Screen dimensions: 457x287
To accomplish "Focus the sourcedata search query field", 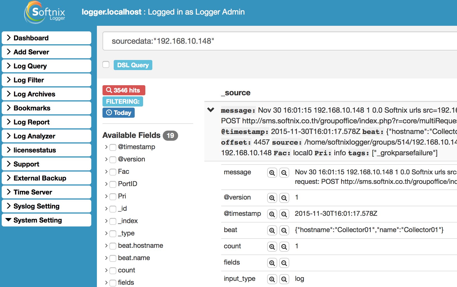I will click(x=280, y=41).
